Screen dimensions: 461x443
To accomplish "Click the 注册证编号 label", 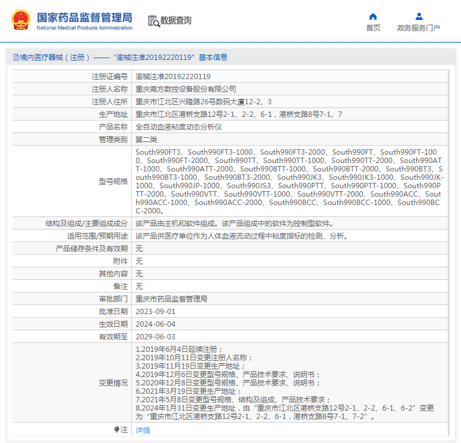I will (x=110, y=77).
